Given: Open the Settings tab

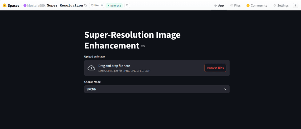Looking at the screenshot, I should coord(281,6).
